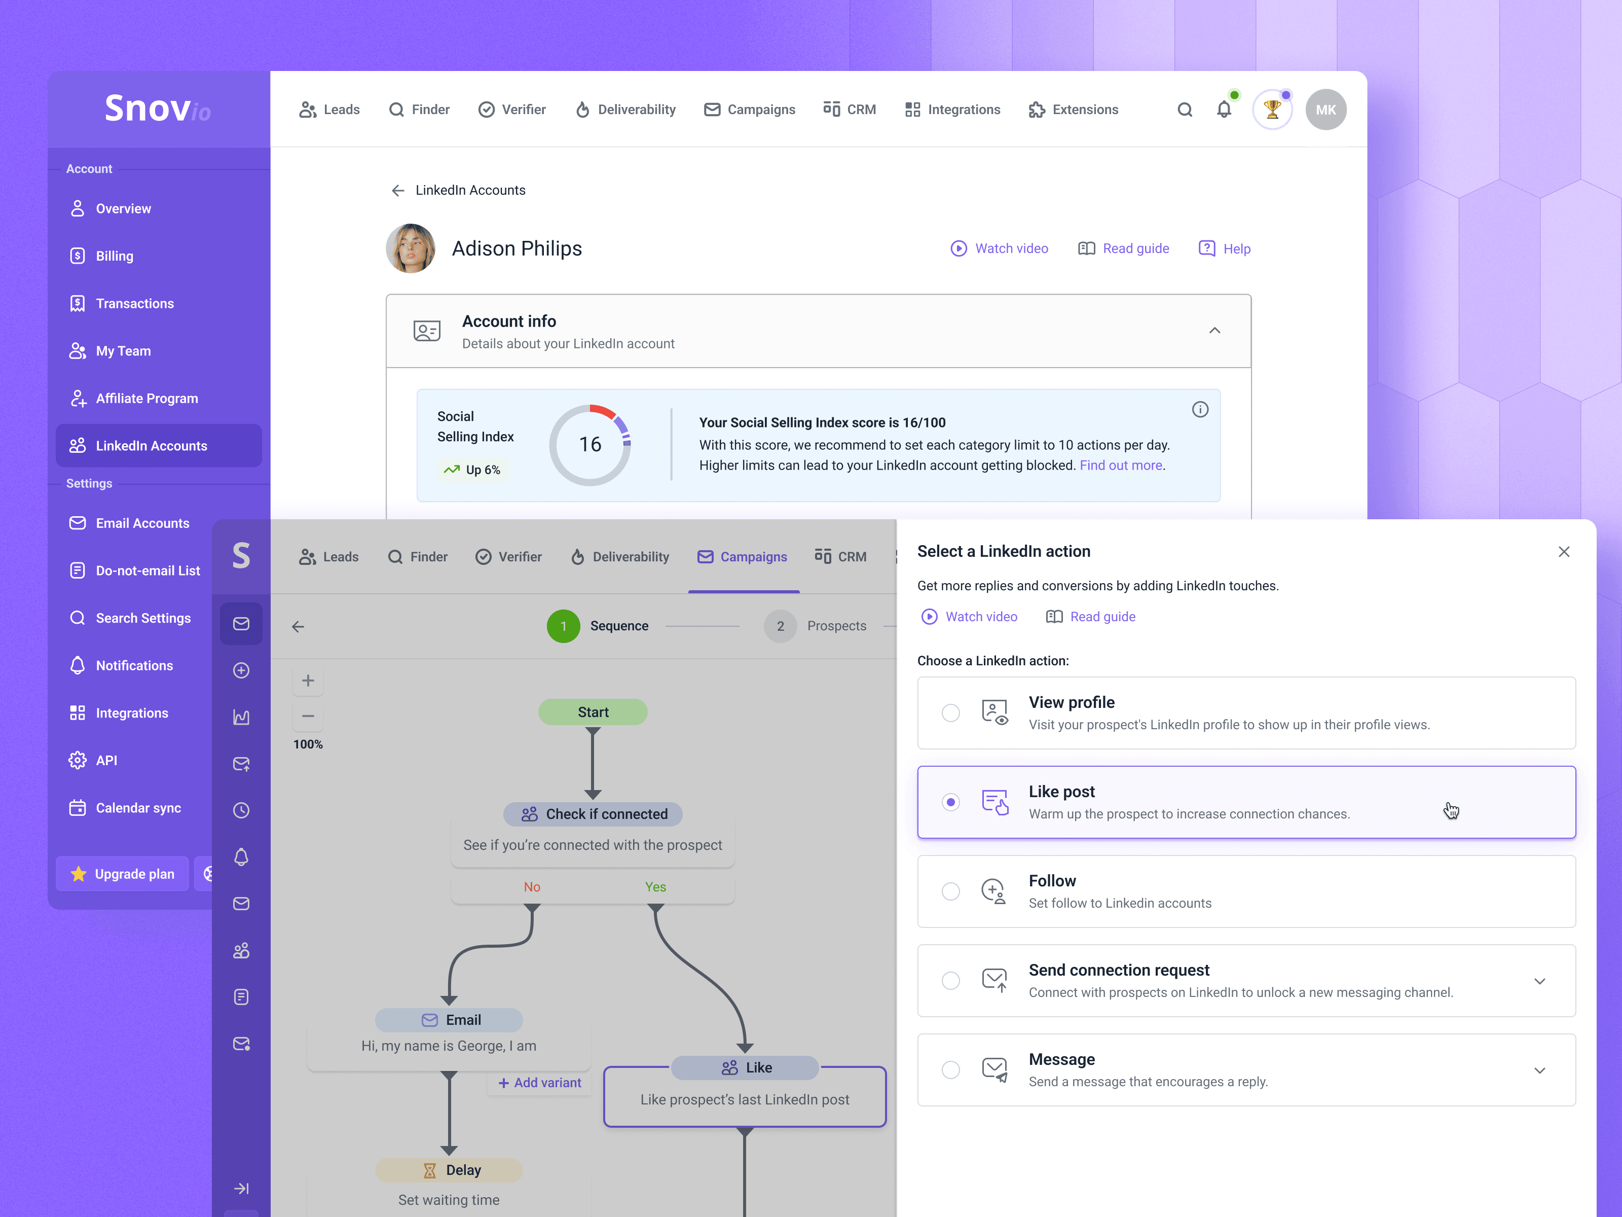This screenshot has width=1622, height=1217.
Task: Click the info icon on Social Selling Index card
Action: click(x=1200, y=409)
